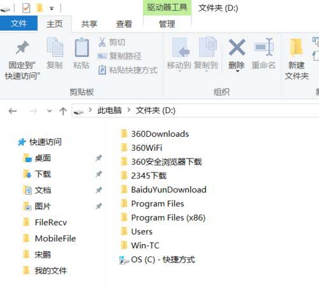The image size is (319, 287).
Task: Select Quick access (快速访问) in sidebar
Action: pyautogui.click(x=45, y=142)
